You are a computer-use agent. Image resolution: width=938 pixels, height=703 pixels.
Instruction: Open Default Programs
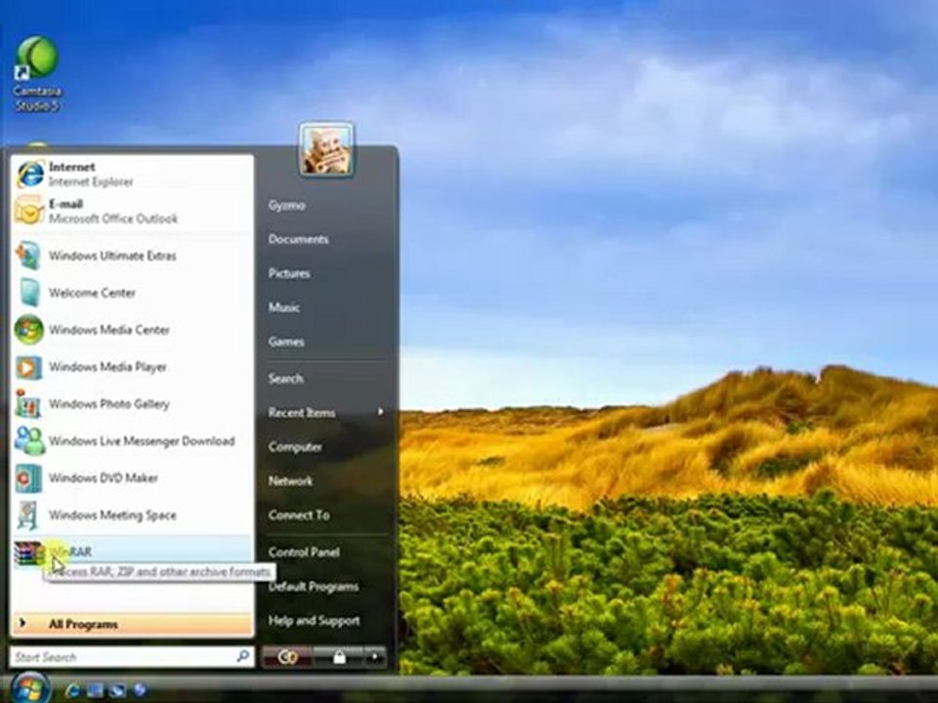[314, 587]
